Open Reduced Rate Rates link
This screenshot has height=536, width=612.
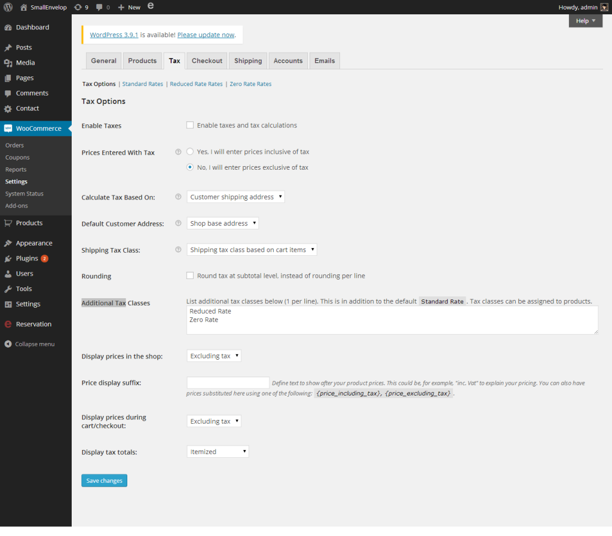[196, 84]
